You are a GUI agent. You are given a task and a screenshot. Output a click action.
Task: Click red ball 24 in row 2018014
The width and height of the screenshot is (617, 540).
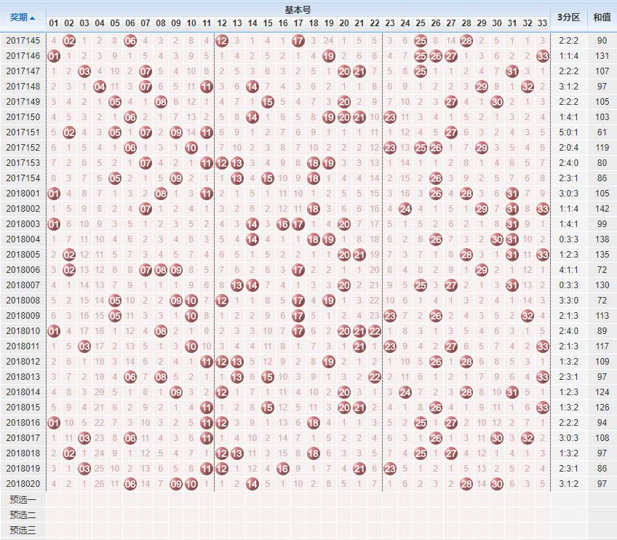tap(405, 392)
